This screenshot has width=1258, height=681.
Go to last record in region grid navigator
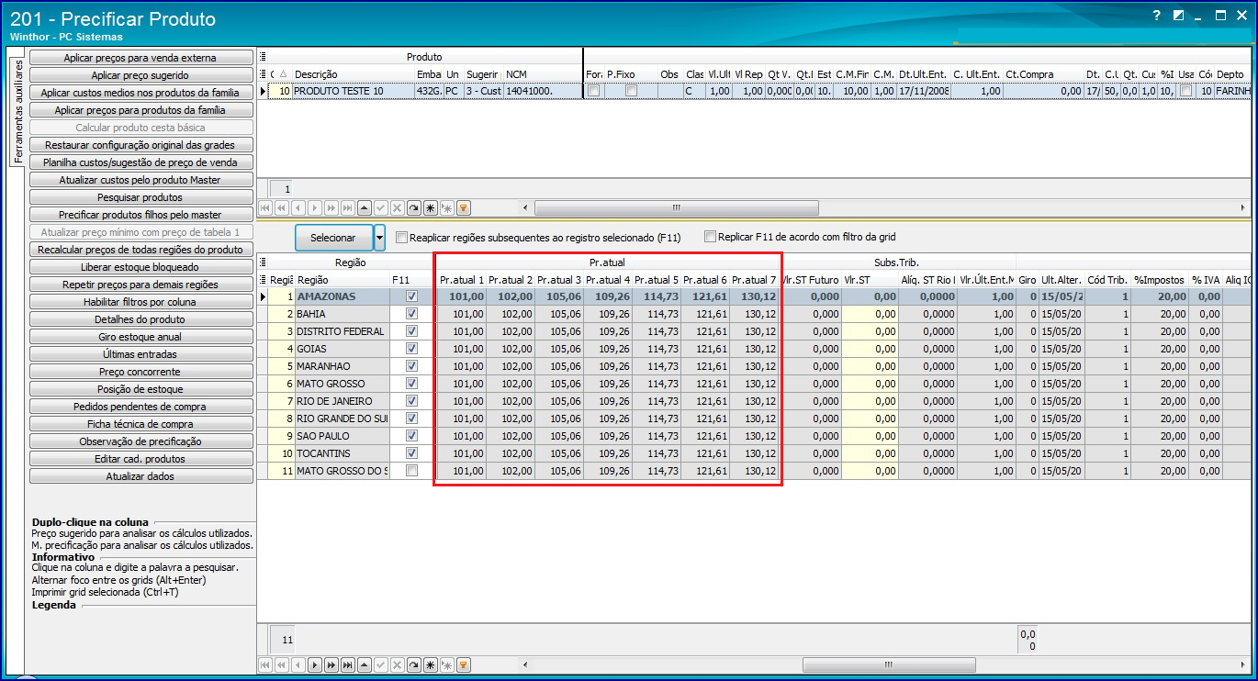348,665
